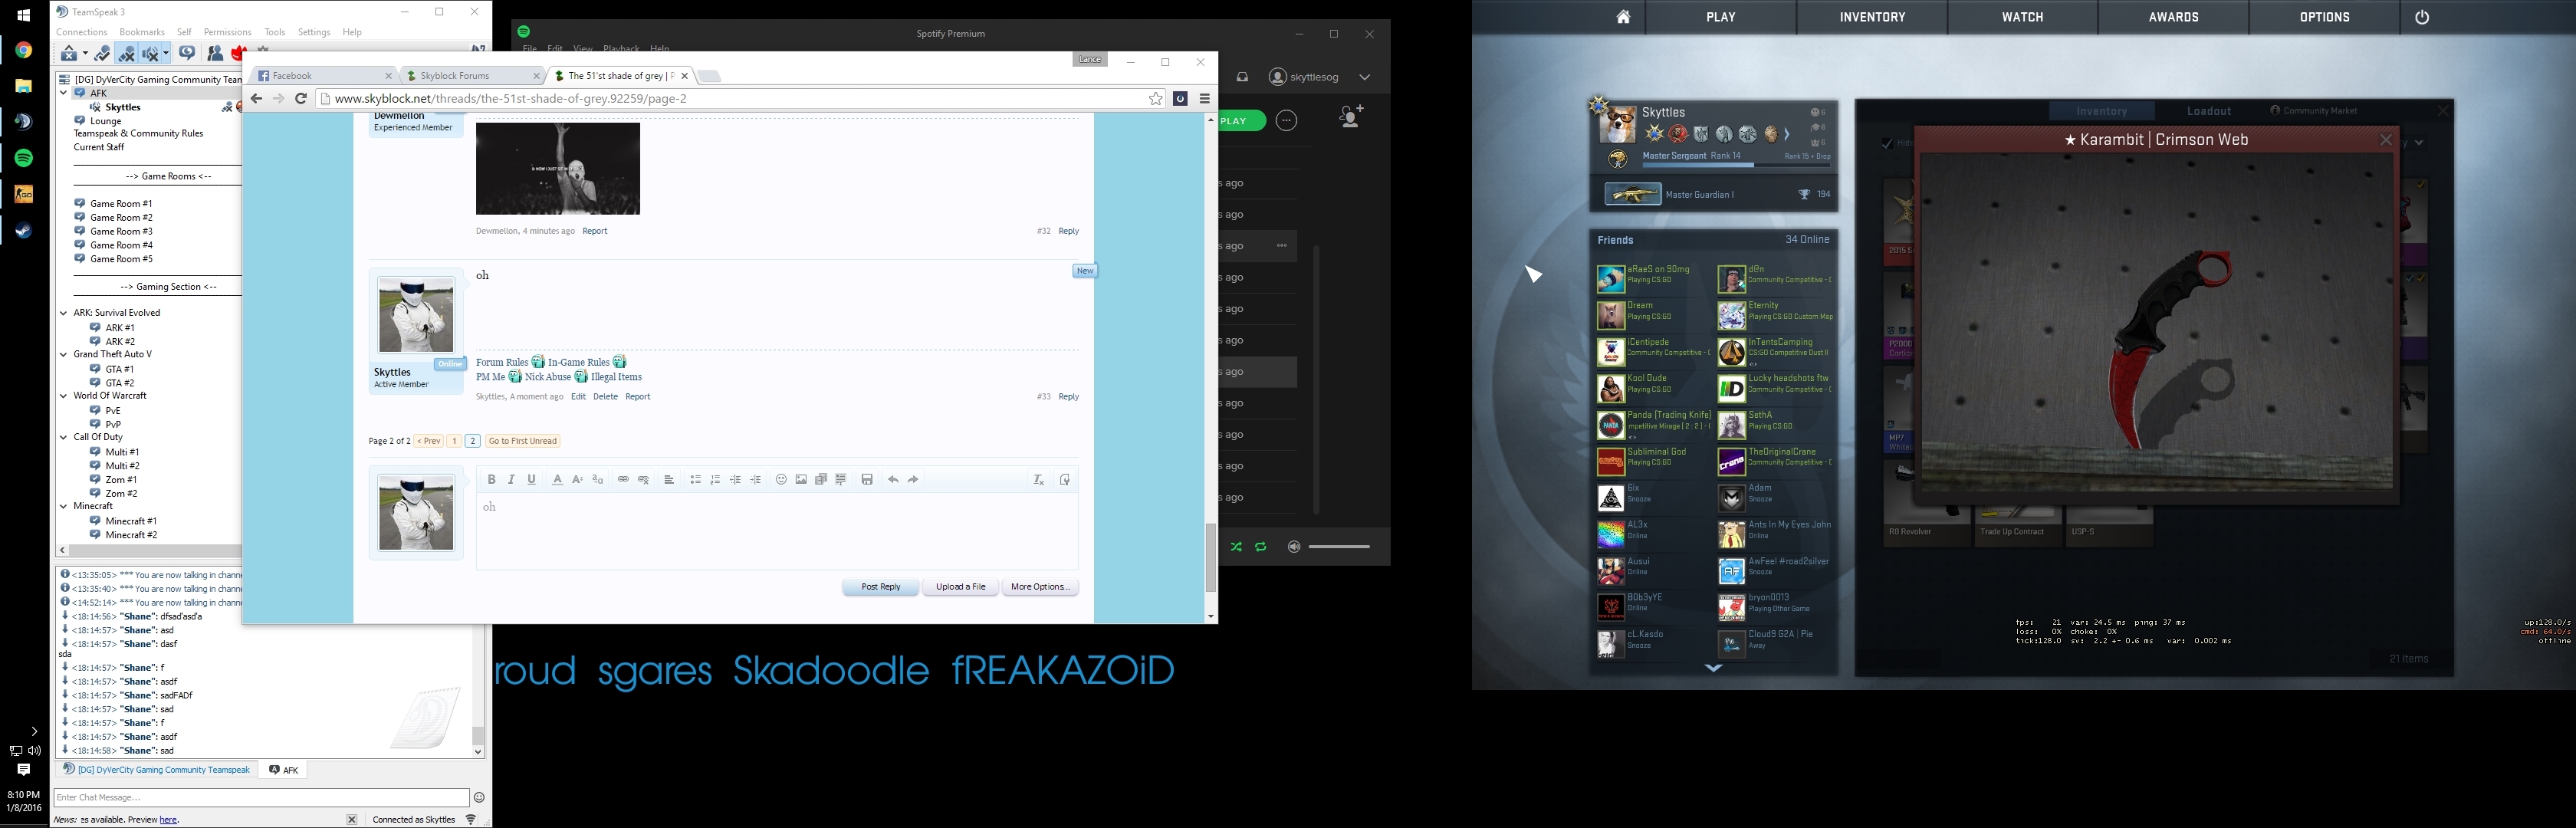
Task: Click the remove formatting icon in editor
Action: pos(1038,480)
